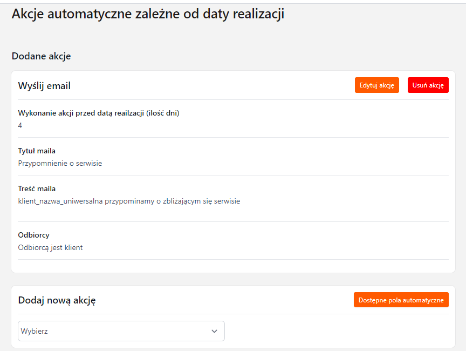This screenshot has width=466, height=351.
Task: Click the "Akcje automatyczne zależne od daty realizacji" title
Action: pos(148,14)
